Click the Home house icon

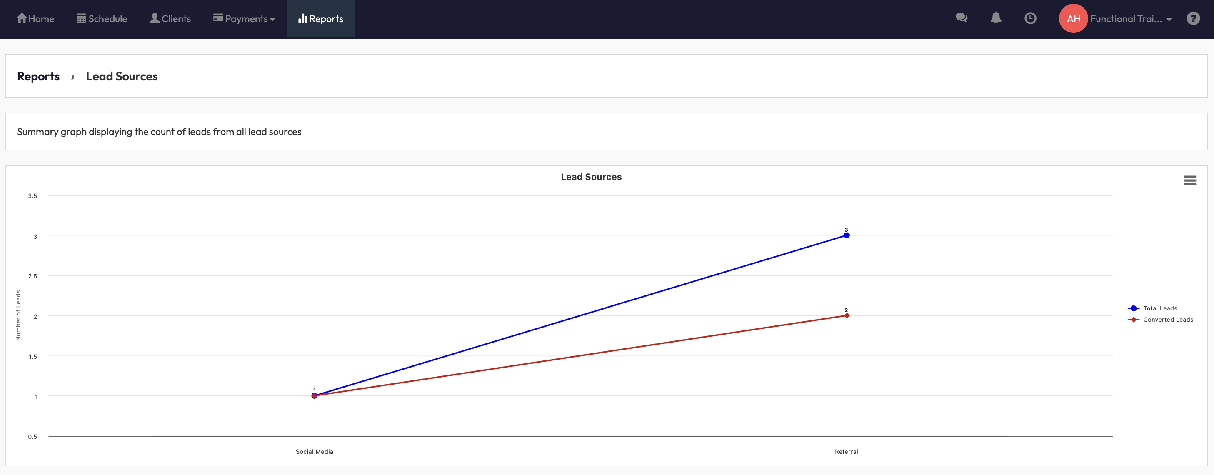coord(22,18)
